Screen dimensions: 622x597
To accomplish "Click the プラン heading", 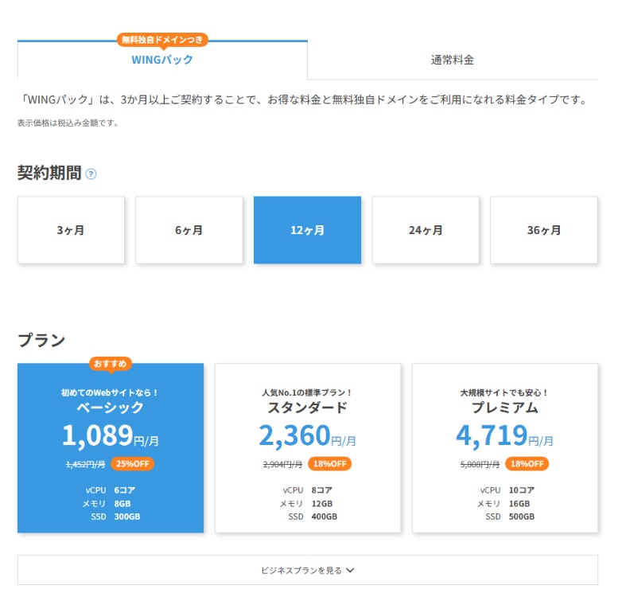I will point(41,340).
